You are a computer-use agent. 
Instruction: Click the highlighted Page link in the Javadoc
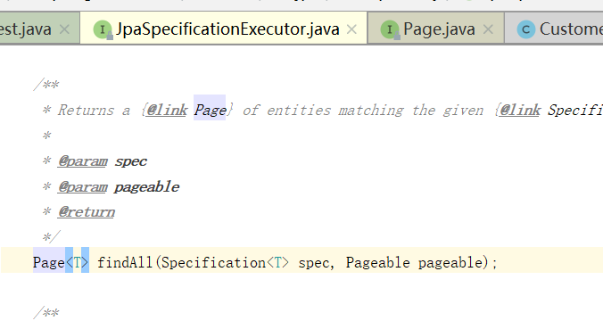pos(210,111)
